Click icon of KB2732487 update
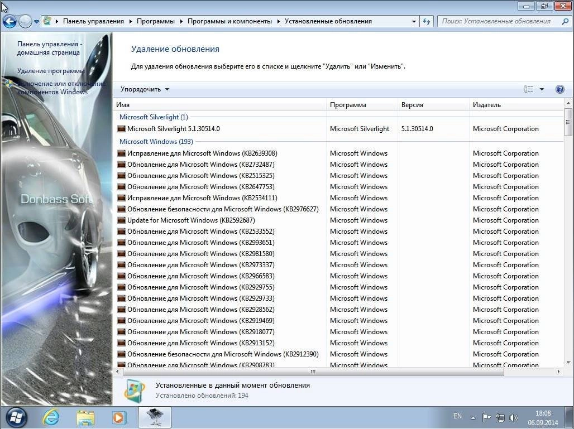This screenshot has width=574, height=429. tap(121, 165)
